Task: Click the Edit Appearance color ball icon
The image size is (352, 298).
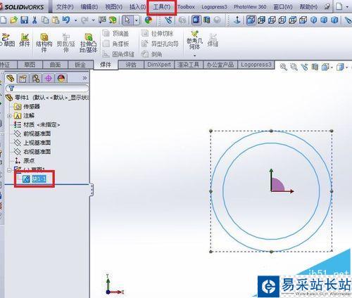Action: [x=149, y=20]
